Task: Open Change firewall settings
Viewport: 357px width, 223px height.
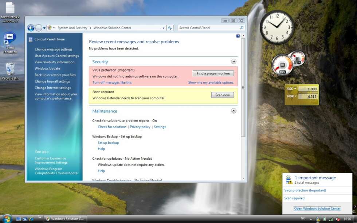Action: click(52, 81)
